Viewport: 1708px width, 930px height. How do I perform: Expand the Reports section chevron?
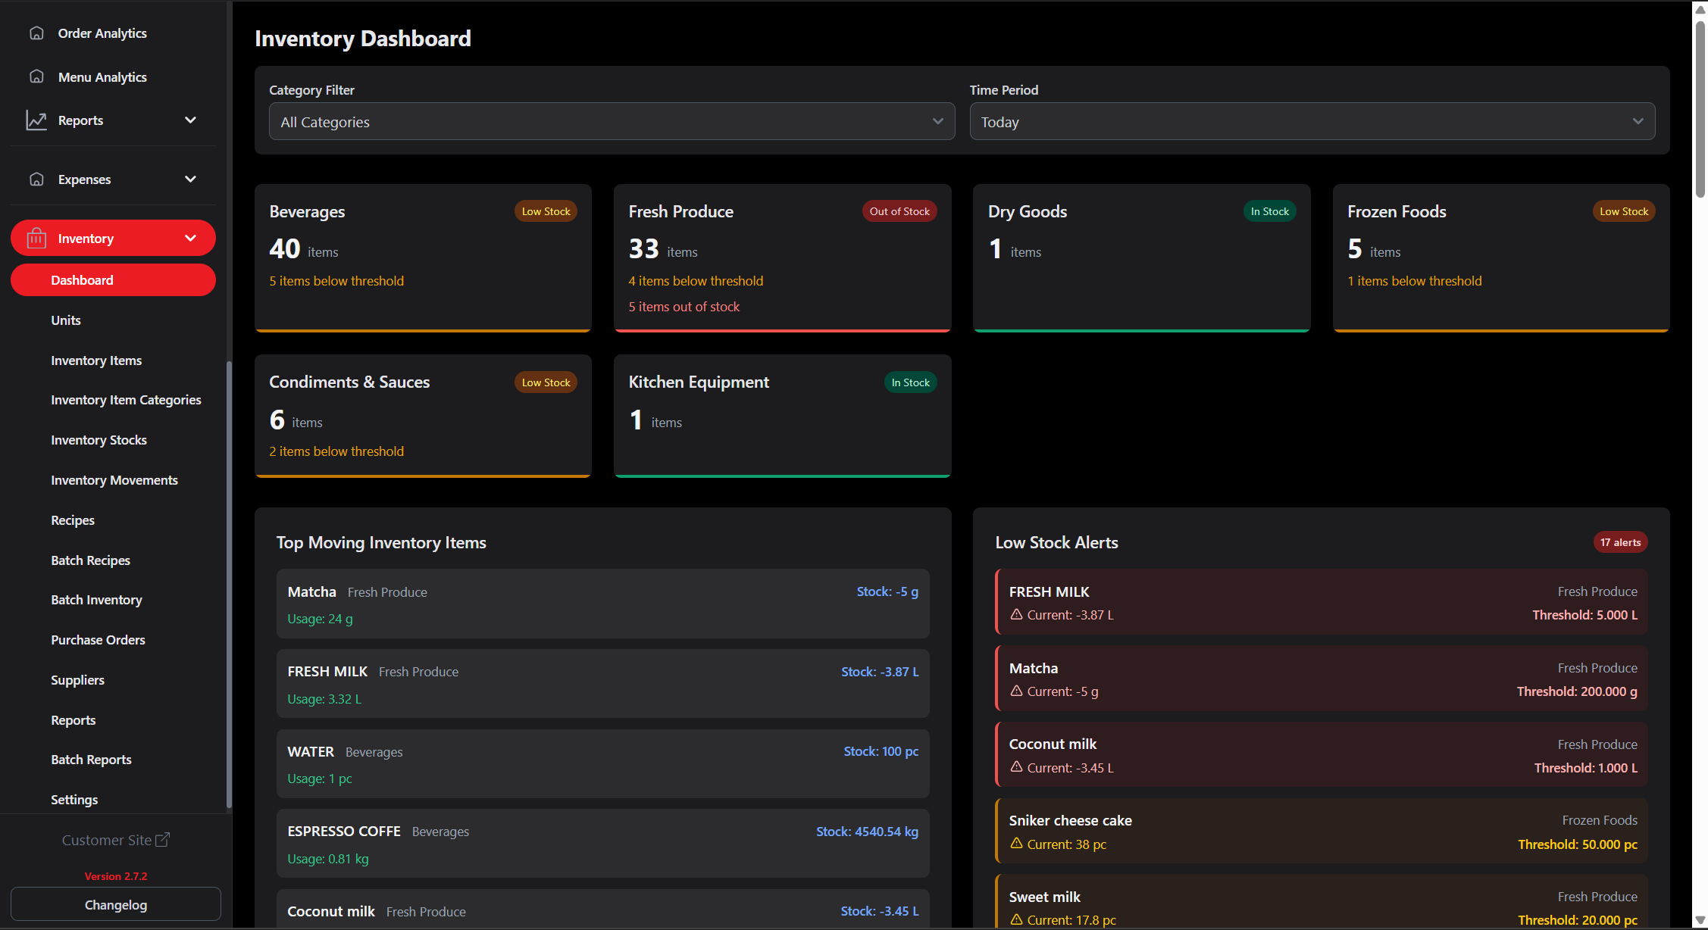pyautogui.click(x=190, y=120)
